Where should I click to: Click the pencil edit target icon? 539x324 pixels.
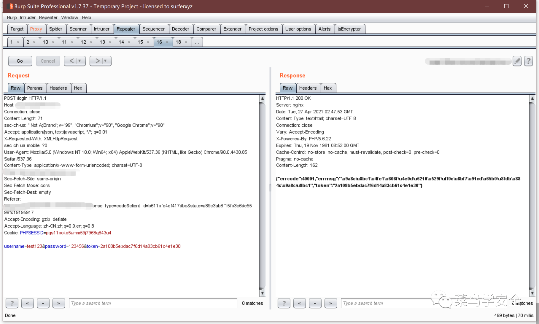517,61
